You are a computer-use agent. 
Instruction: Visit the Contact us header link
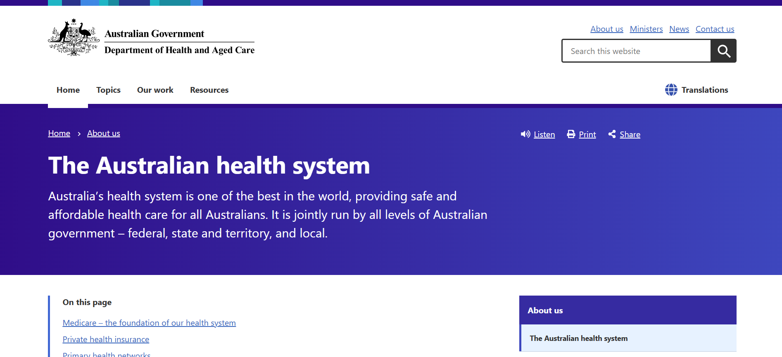[715, 29]
